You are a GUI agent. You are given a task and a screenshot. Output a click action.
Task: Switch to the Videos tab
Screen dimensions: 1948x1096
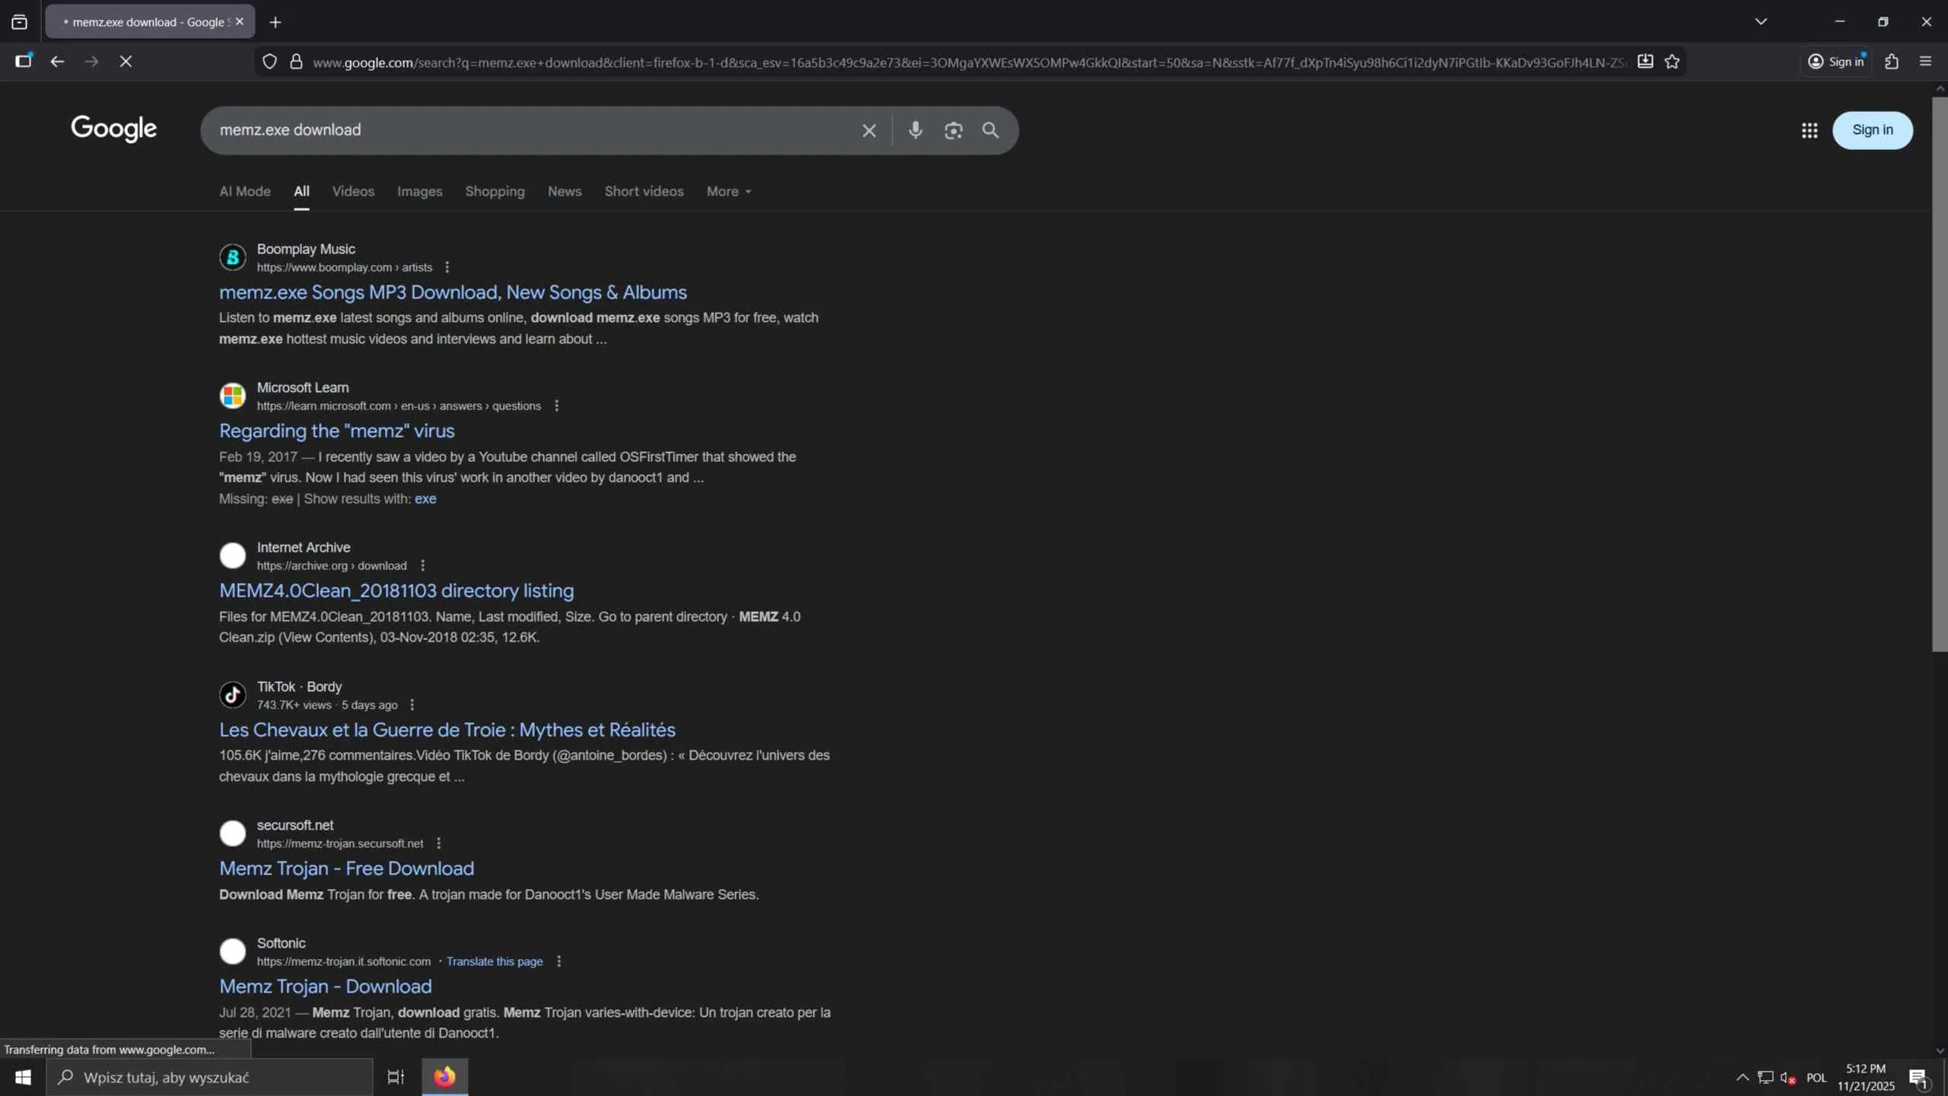pos(353,192)
